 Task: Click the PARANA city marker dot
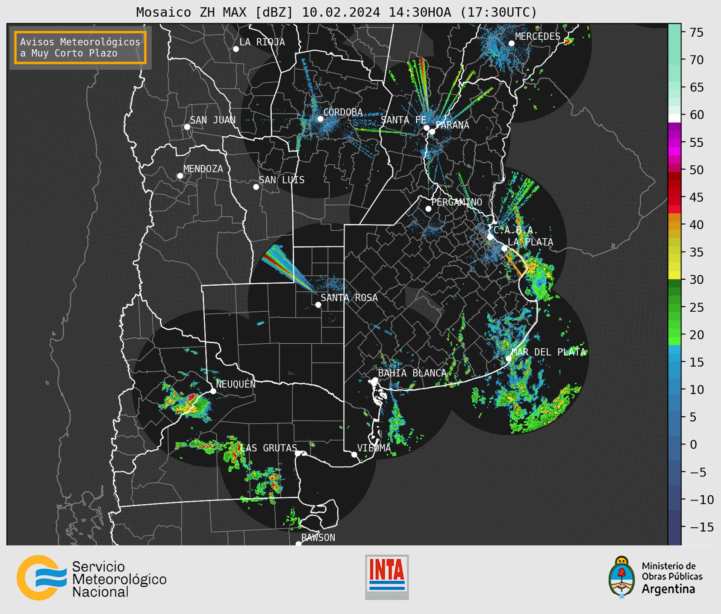432,132
